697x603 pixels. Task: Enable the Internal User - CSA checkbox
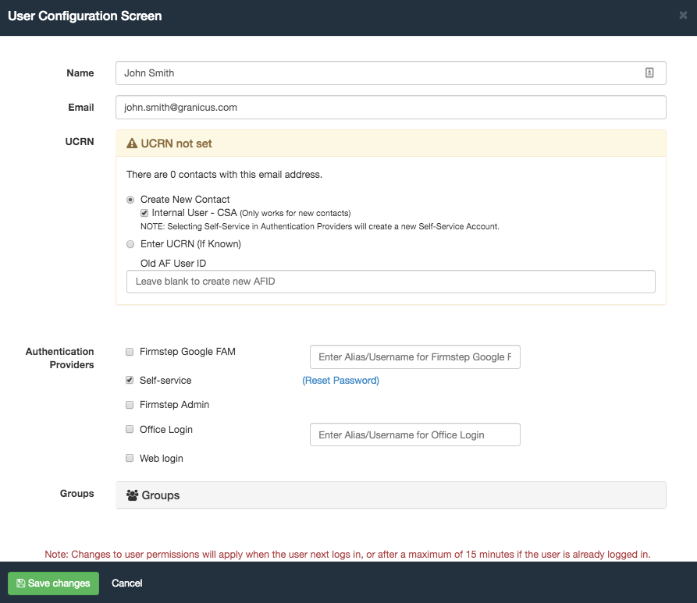coord(144,212)
